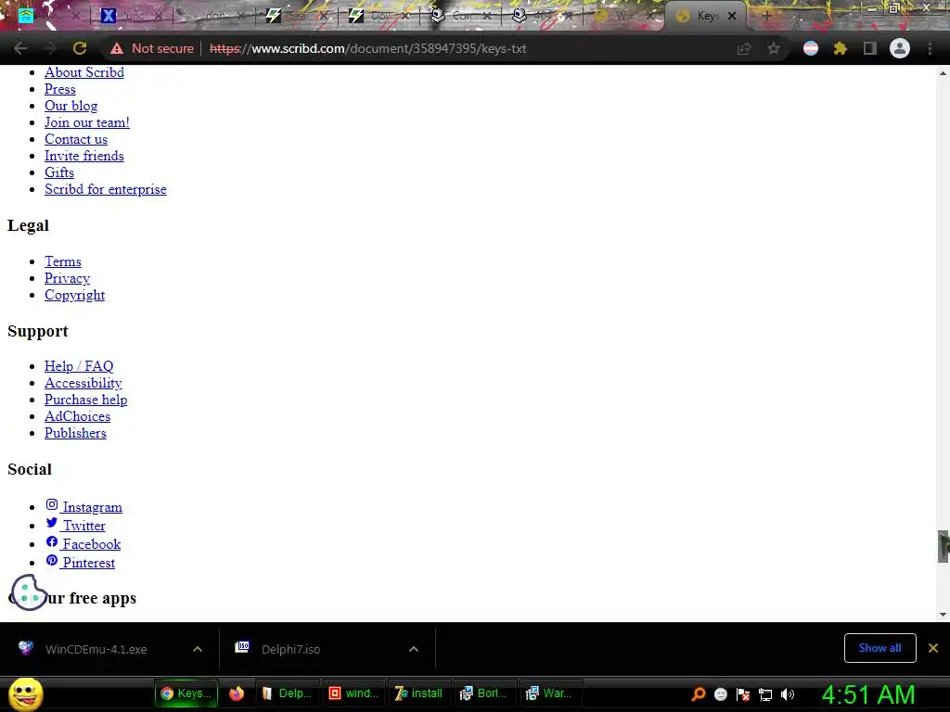Go back to the previous page

(20, 48)
